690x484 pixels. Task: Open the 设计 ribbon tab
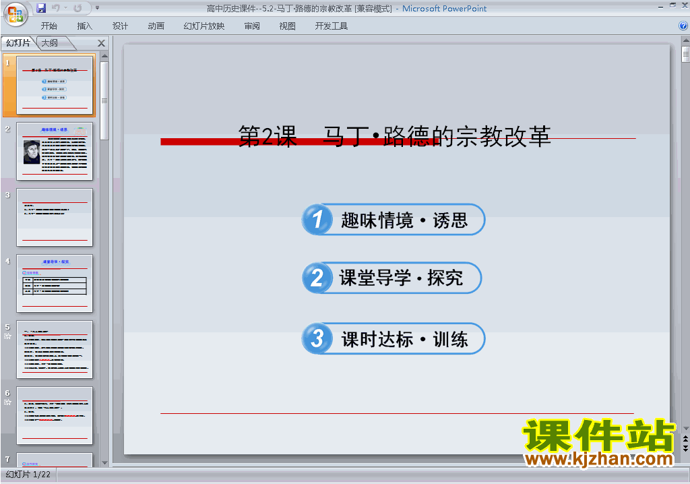click(120, 26)
